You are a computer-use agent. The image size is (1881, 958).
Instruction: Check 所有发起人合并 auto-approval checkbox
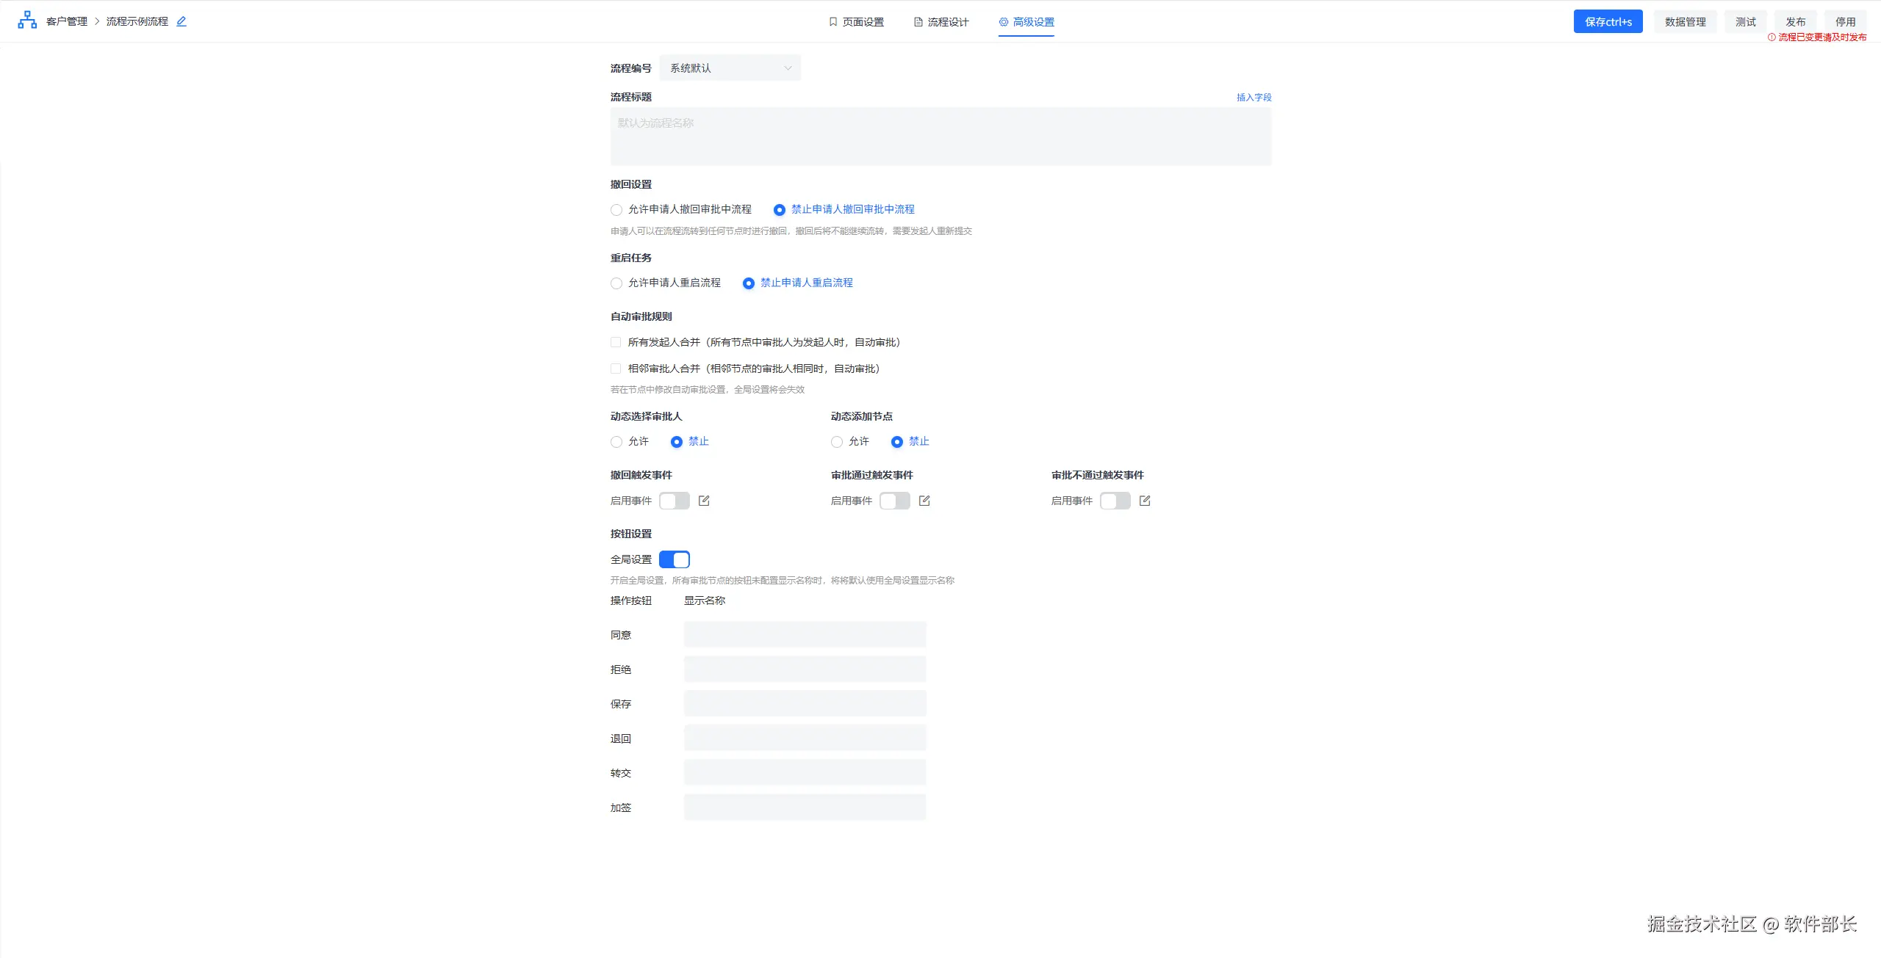[x=616, y=342]
